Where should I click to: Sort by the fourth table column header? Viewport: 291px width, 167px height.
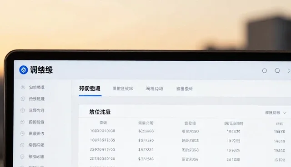234,123
